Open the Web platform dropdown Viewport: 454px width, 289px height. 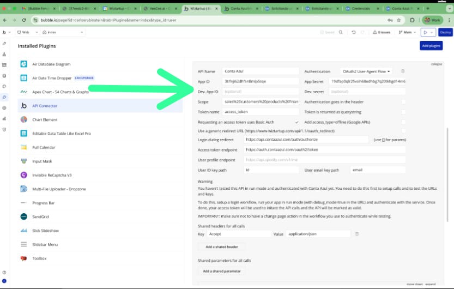[x=27, y=32]
